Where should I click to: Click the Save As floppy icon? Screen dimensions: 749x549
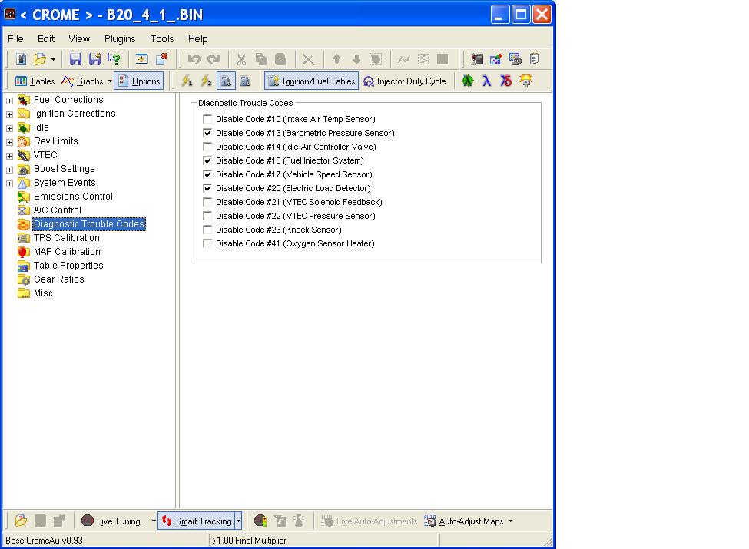click(x=94, y=59)
